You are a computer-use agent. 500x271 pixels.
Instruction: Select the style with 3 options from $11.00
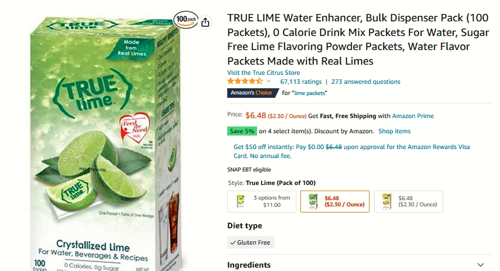262,201
